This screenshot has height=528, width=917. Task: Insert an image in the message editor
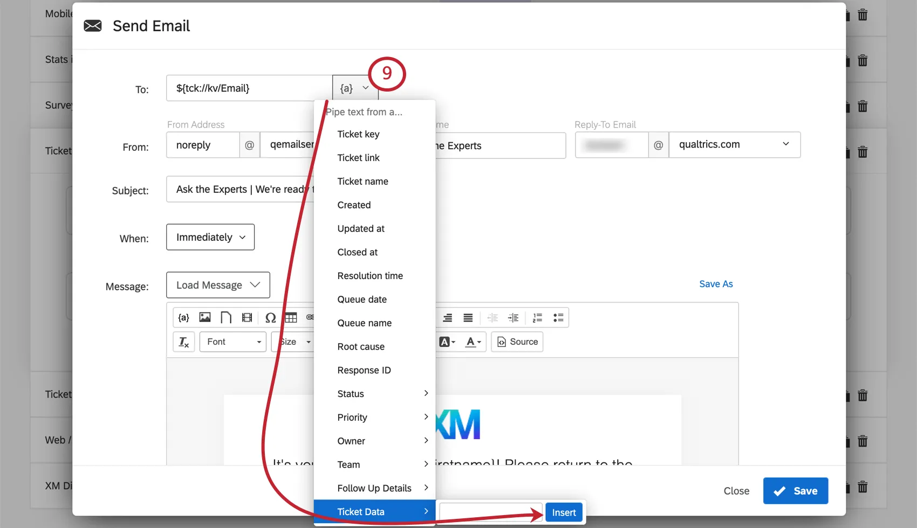tap(204, 317)
